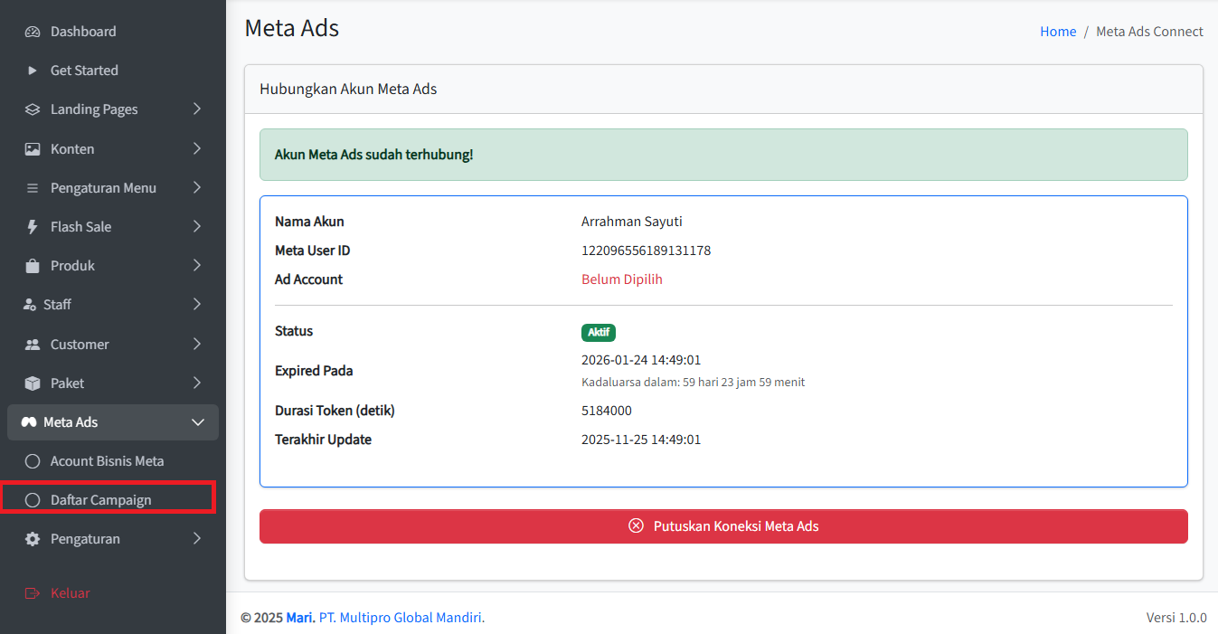Open the PT. Multipro Global Mandiri footer link
This screenshot has height=634, width=1218.
[x=401, y=618]
